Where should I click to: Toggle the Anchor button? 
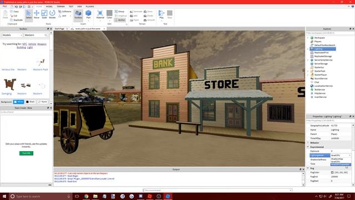click(x=120, y=20)
